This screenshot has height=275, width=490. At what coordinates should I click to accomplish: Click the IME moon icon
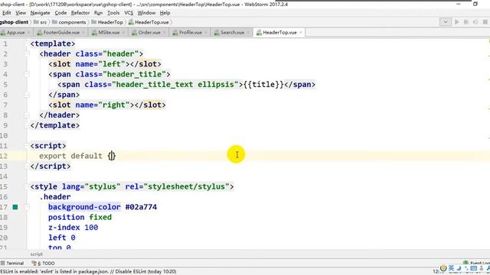click(x=459, y=268)
